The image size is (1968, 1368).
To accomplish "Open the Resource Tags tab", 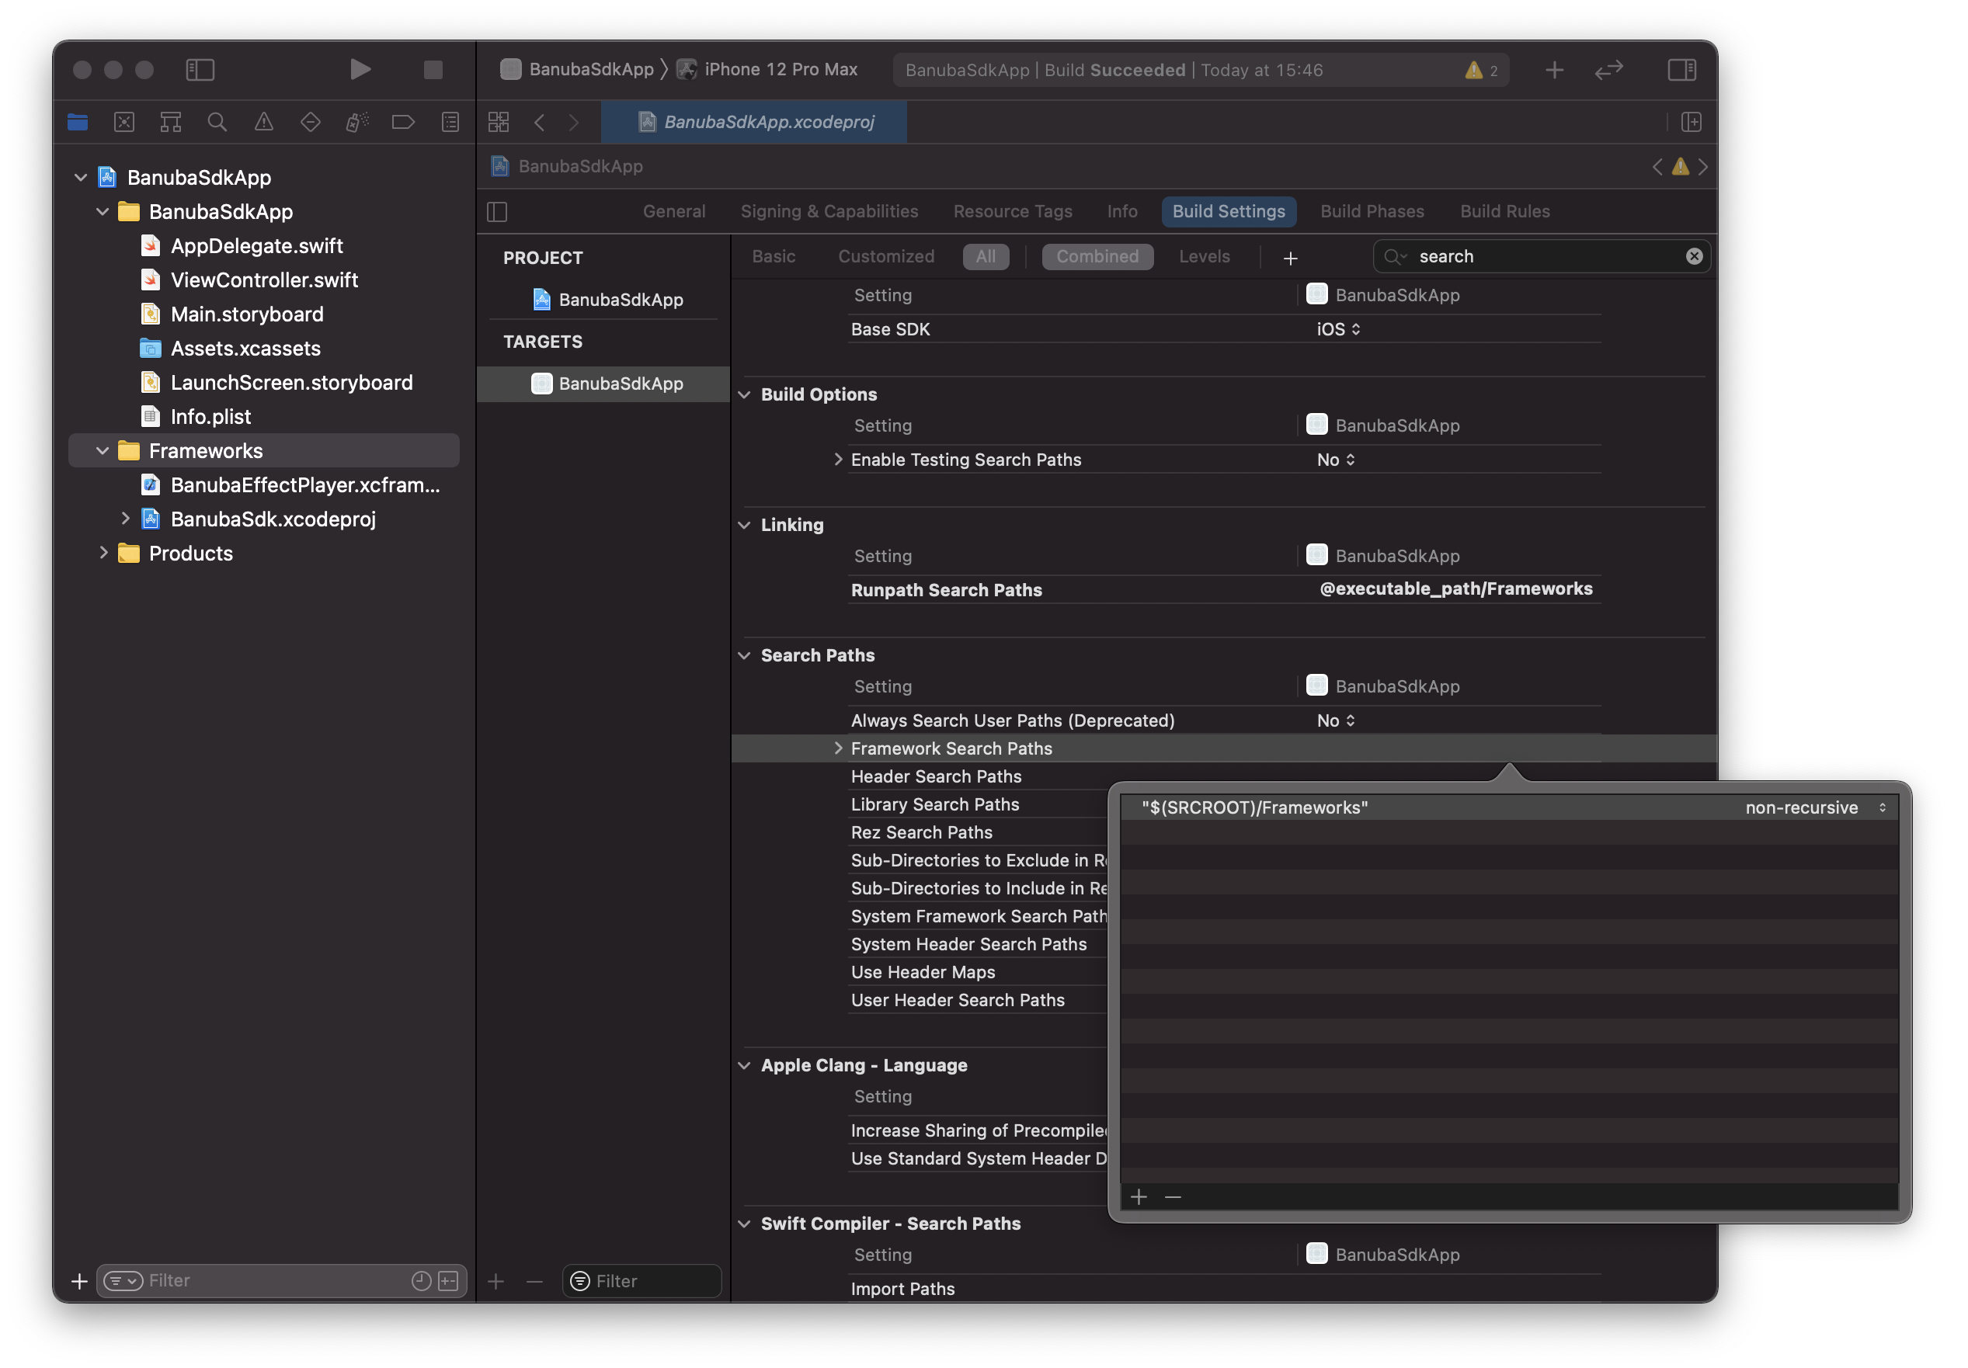I will pyautogui.click(x=1012, y=210).
